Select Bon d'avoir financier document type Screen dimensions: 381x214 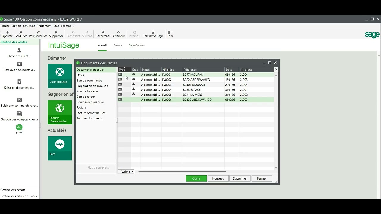tap(90, 102)
